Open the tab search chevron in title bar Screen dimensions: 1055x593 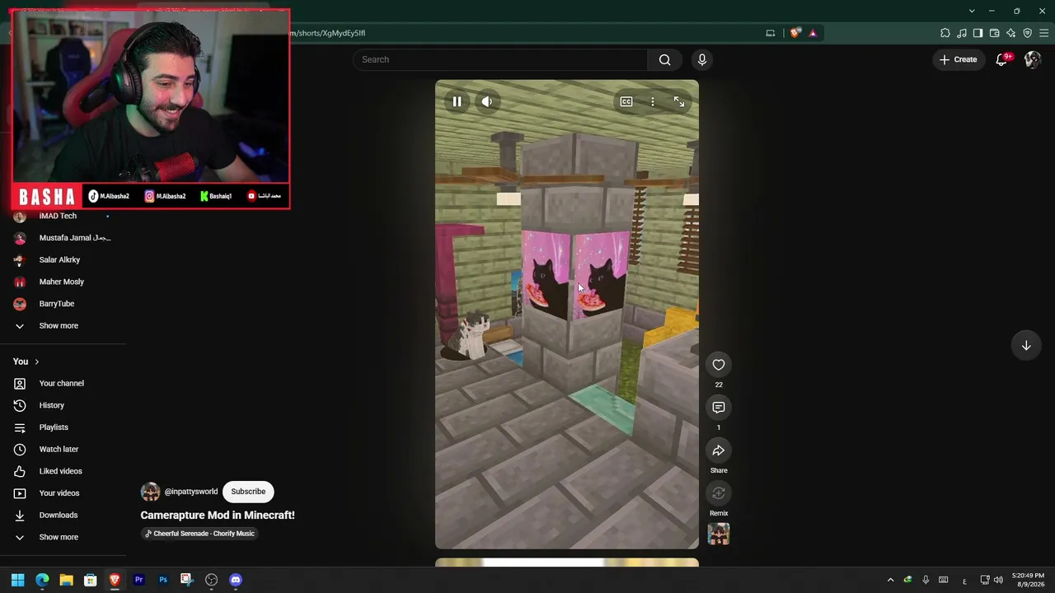(972, 11)
